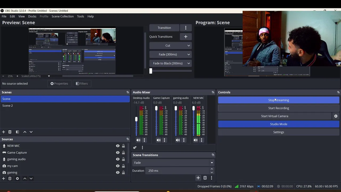Viewport: 341px width, 192px height.
Task: Pop out the Controls dock icon
Action: [338, 92]
